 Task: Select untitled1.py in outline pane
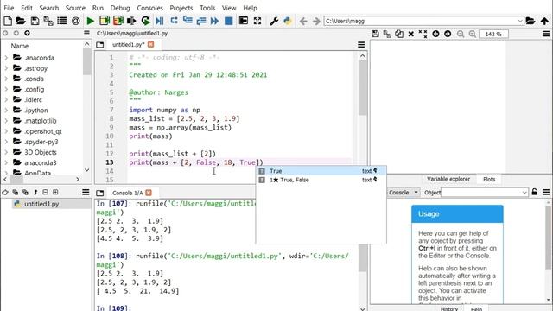pos(41,204)
